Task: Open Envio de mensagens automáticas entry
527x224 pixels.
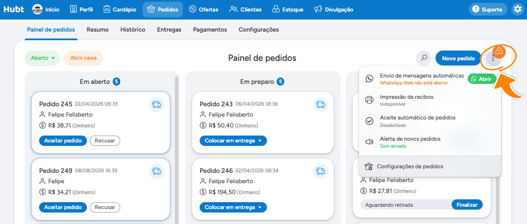Action: [430, 79]
